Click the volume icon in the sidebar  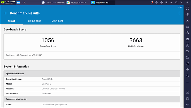click(x=187, y=14)
